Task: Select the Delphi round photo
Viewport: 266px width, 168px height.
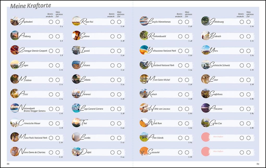Action: coord(76,151)
